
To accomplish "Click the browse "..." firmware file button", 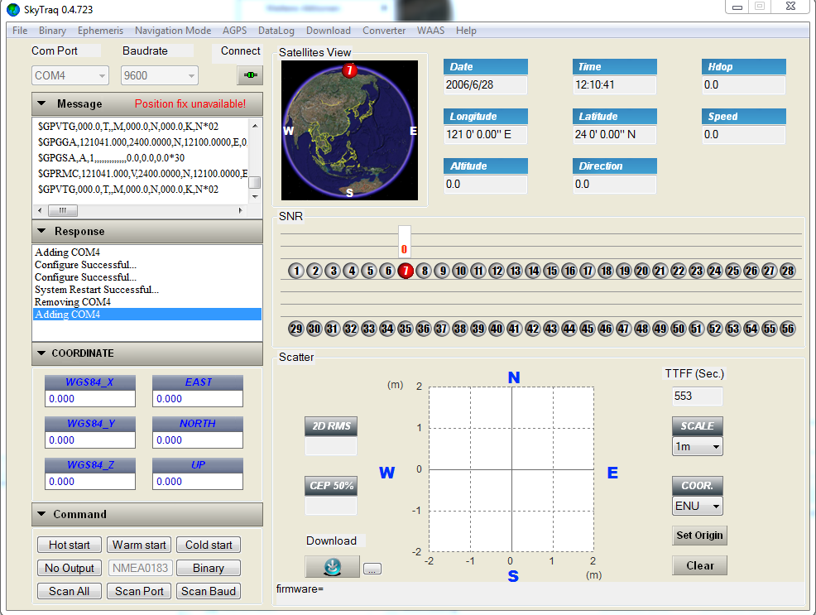I will [372, 569].
